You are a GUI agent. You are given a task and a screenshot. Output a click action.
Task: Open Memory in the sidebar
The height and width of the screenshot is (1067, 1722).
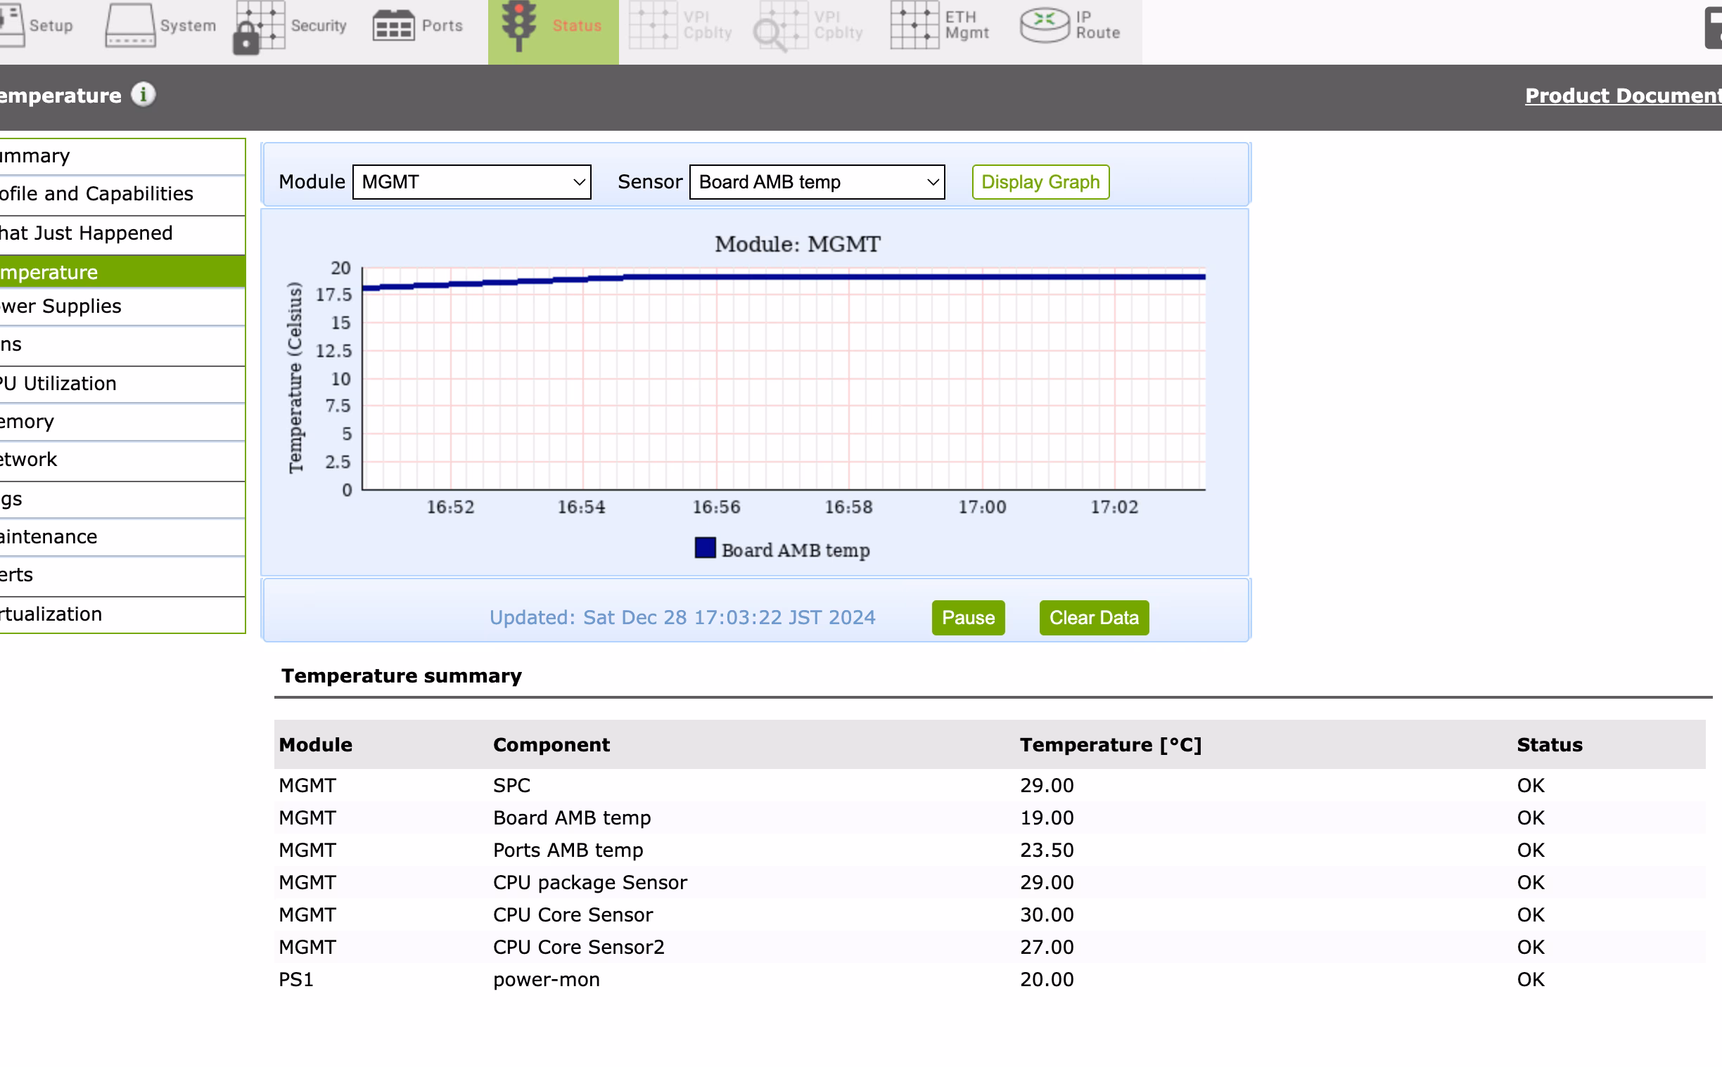coord(122,422)
